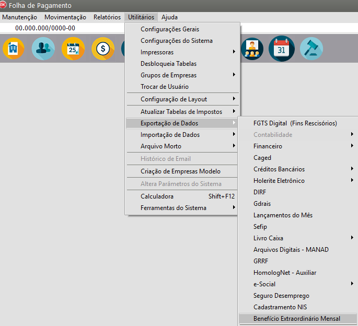The image size is (358, 326).
Task: Click the group meeting toolbar icon
Action: point(253,49)
